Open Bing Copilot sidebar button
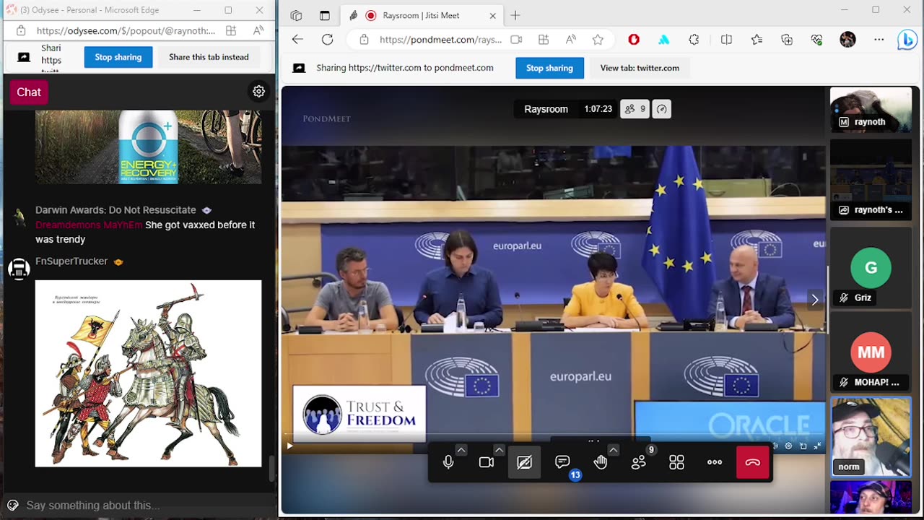Image resolution: width=924 pixels, height=520 pixels. click(x=907, y=40)
